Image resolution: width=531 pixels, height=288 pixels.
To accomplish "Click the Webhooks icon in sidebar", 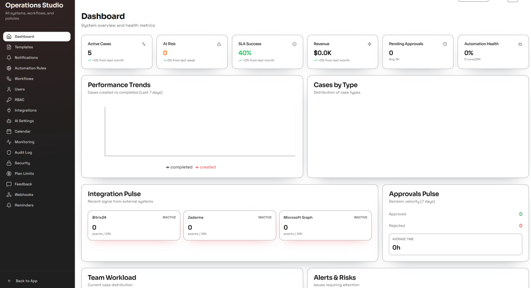I will (x=9, y=195).
